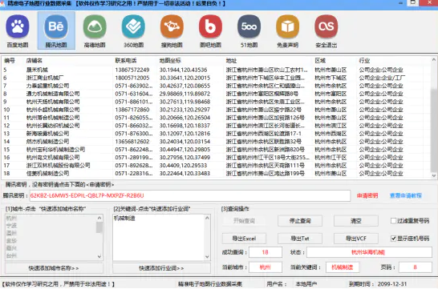The width and height of the screenshot is (438, 289).
Task: Open the 360地图 checkmark icon
Action: pos(133,26)
